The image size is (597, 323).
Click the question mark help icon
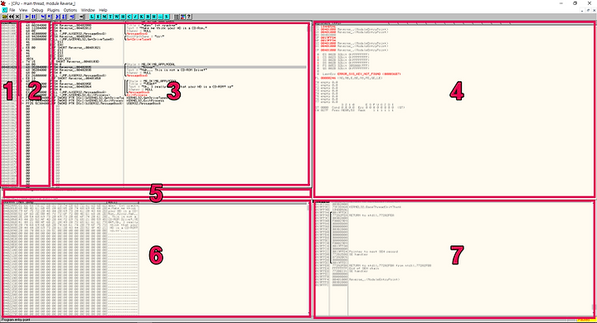pyautogui.click(x=189, y=17)
